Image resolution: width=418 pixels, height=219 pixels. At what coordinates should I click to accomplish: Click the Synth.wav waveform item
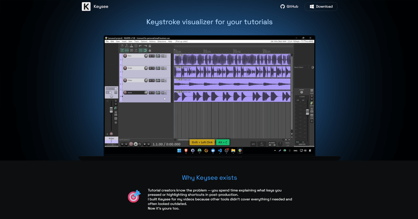(232, 96)
